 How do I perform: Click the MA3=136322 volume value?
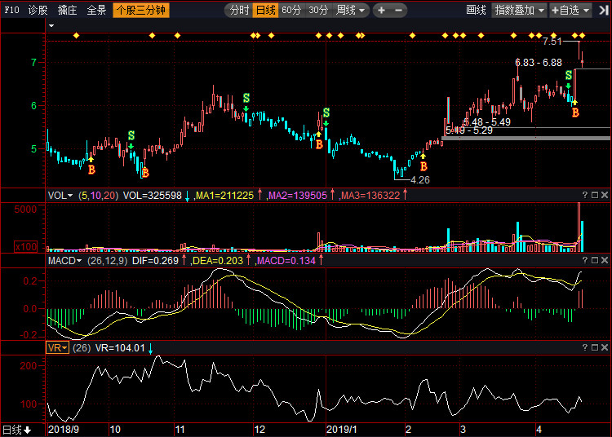pos(370,196)
